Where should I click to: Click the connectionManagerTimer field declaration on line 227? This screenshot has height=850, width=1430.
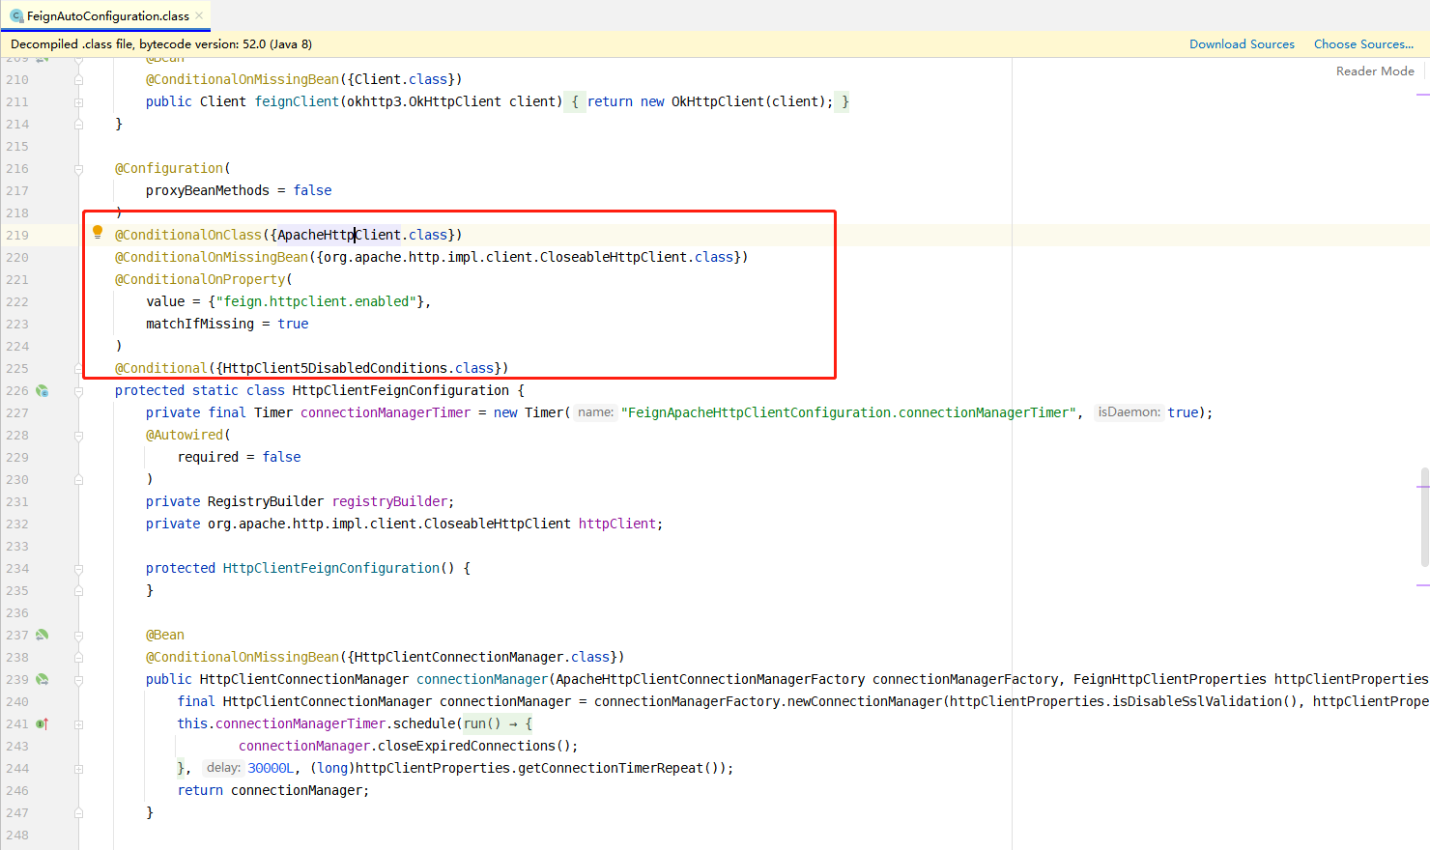click(386, 412)
